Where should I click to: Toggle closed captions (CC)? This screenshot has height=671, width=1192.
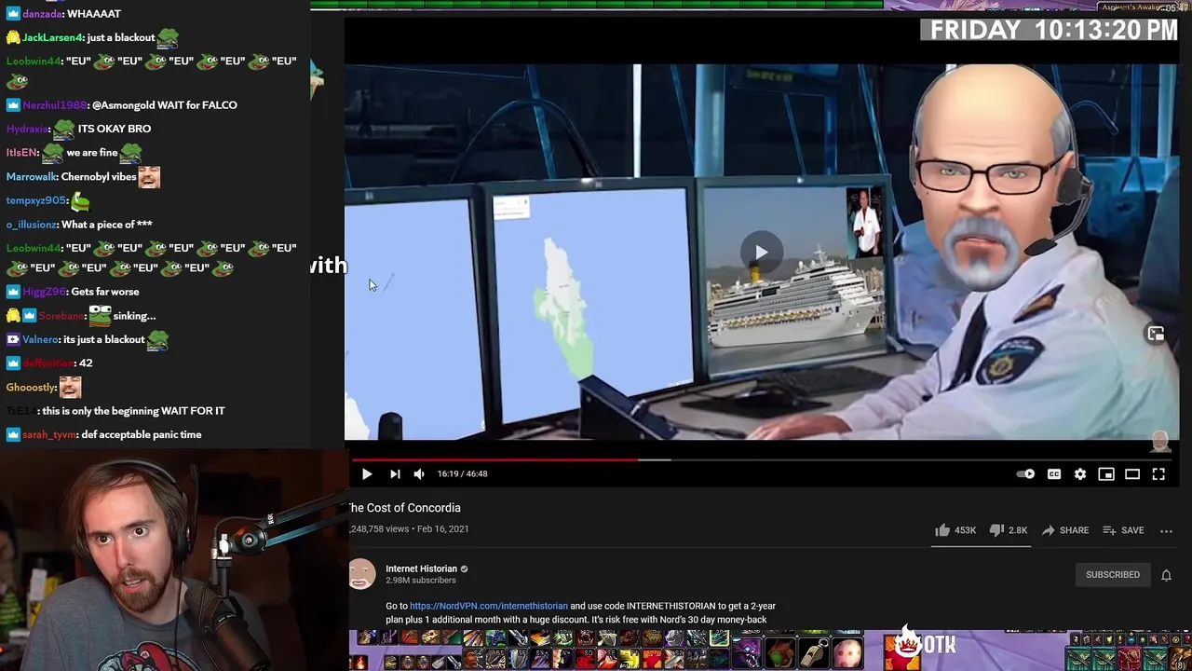point(1053,474)
